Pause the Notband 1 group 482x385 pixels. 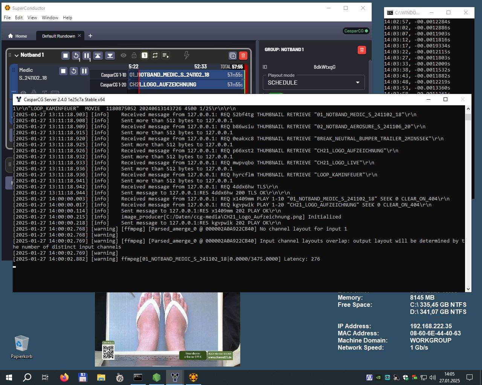(87, 56)
